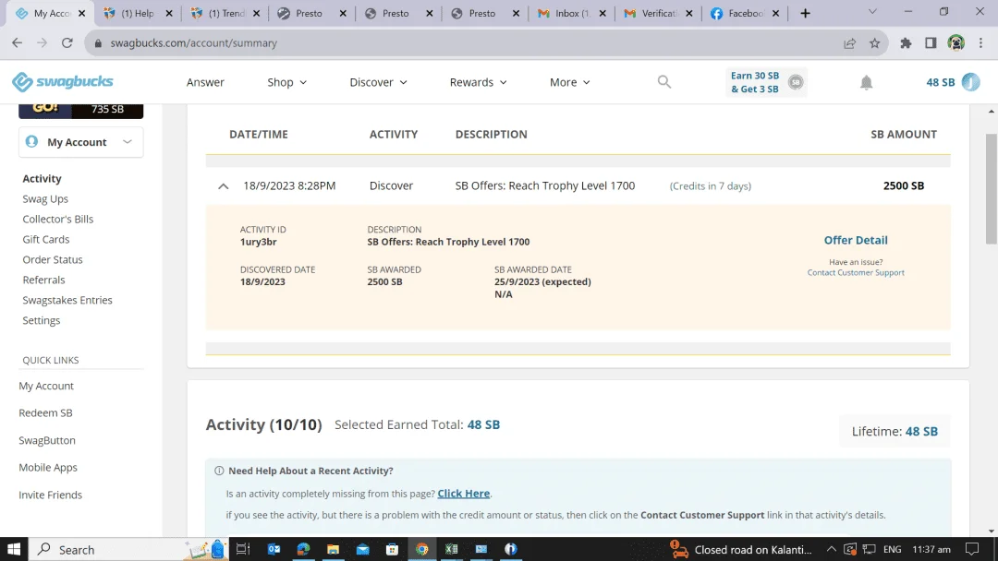Switch to the Trend browser tab
998x561 pixels.
pos(225,13)
